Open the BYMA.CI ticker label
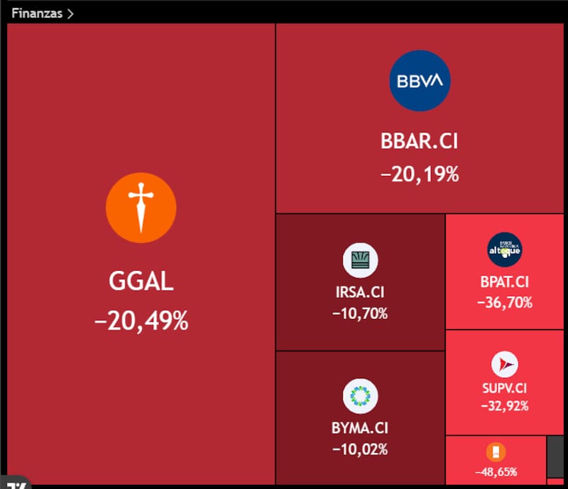 [x=360, y=428]
